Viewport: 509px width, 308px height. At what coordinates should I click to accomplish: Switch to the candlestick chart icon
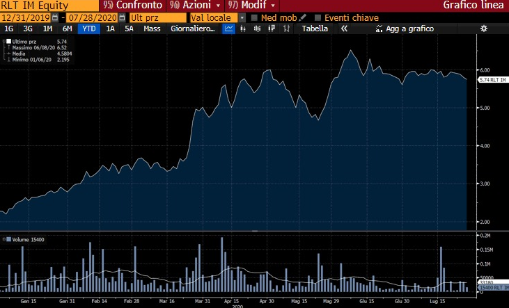(257, 29)
